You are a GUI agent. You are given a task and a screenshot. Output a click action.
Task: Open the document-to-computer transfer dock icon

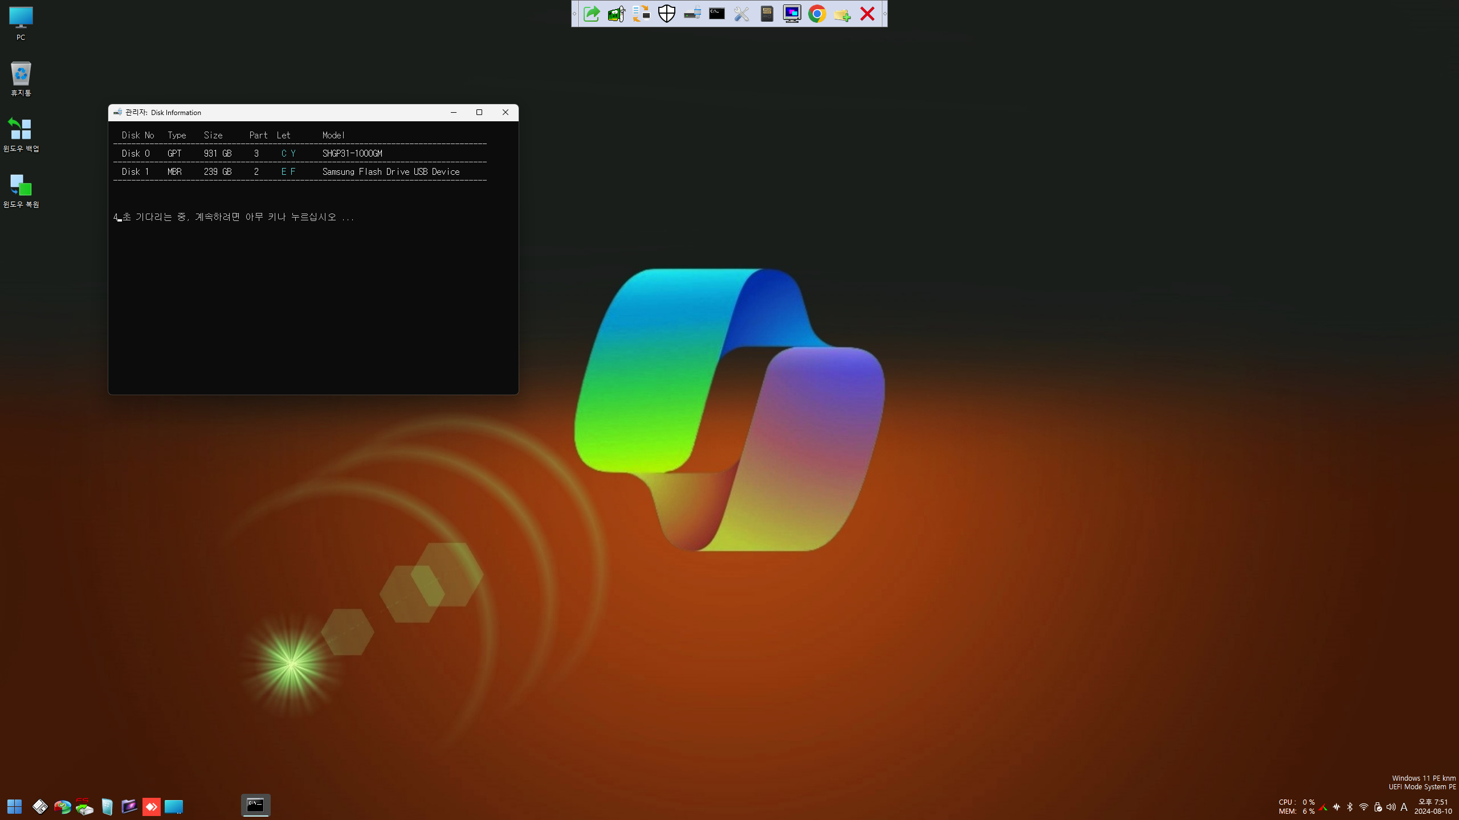click(641, 14)
